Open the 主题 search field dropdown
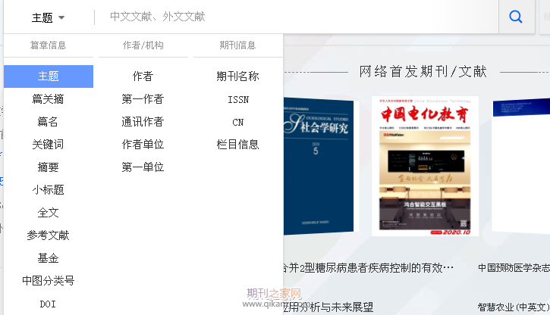Viewport: 550px width, 315px height. [49, 17]
